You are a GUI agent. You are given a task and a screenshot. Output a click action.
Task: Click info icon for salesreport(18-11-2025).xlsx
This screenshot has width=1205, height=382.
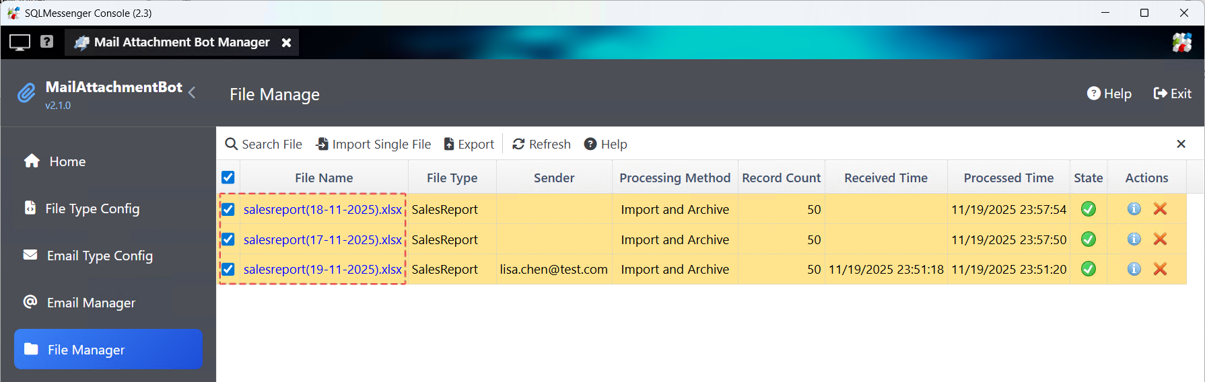coord(1134,208)
